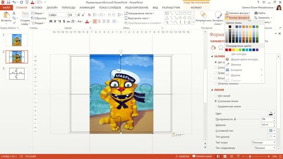The image size is (283, 159).
Task: Pick the black theme color swatch
Action: [x=230, y=26]
